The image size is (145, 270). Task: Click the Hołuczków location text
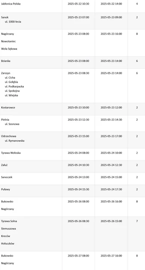pyautogui.click(x=8, y=244)
